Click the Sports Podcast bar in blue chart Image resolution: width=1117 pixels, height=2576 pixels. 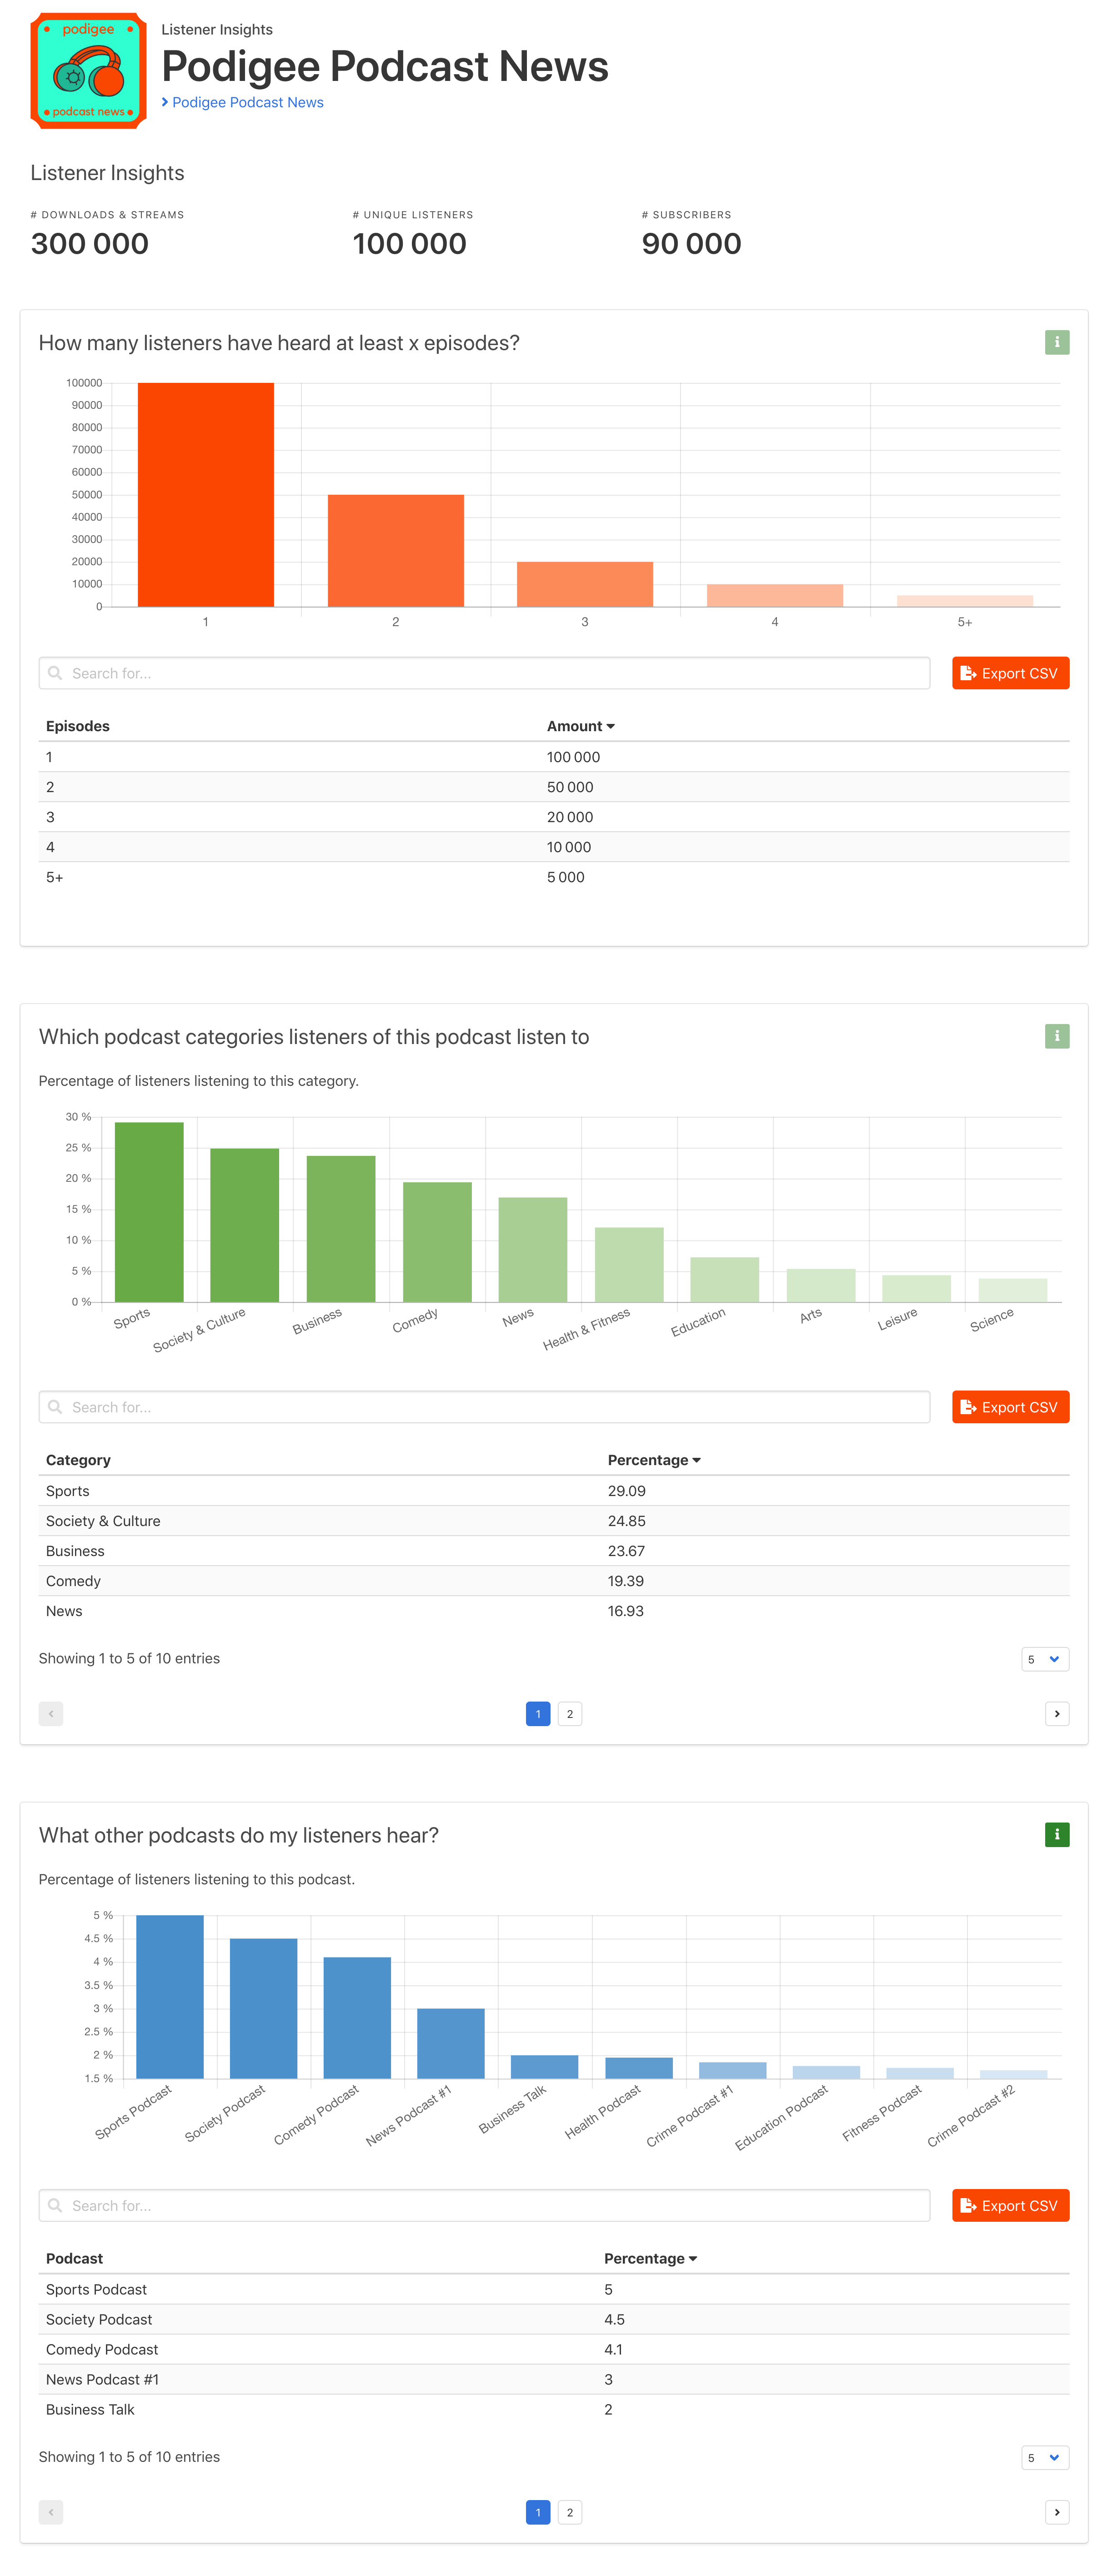click(170, 1997)
